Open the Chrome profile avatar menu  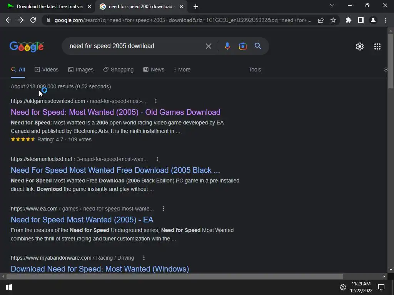[373, 20]
